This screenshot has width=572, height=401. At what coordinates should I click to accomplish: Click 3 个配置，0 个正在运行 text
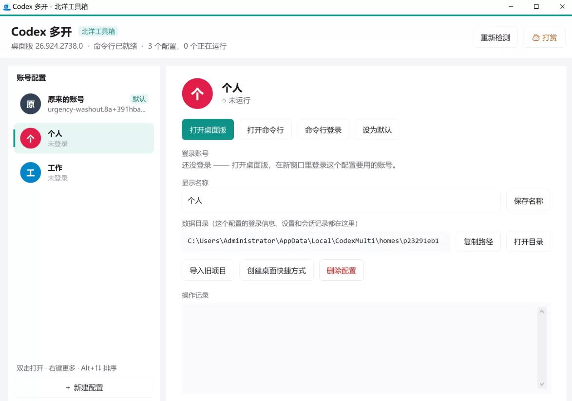click(187, 46)
